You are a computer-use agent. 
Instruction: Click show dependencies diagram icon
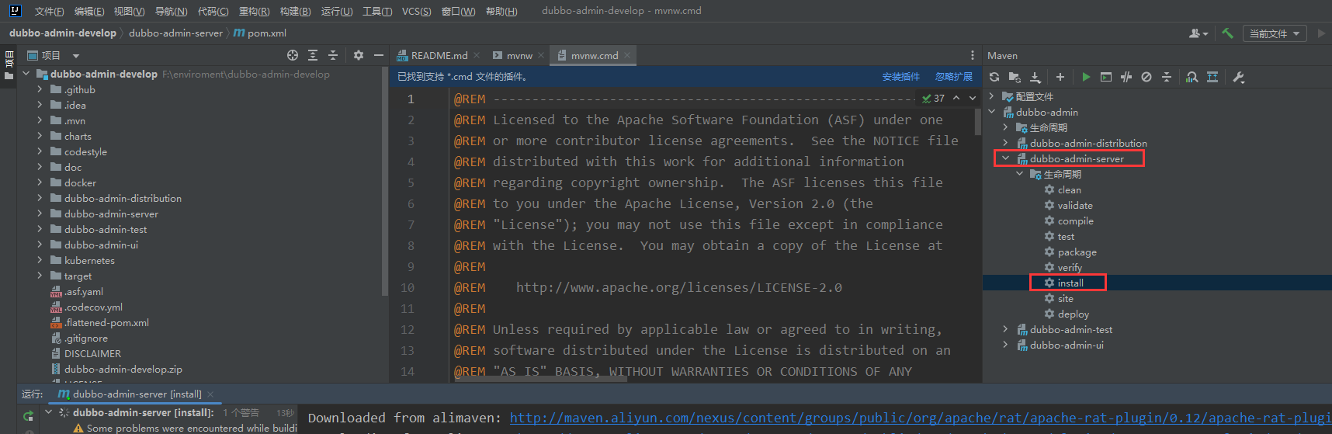[1212, 77]
